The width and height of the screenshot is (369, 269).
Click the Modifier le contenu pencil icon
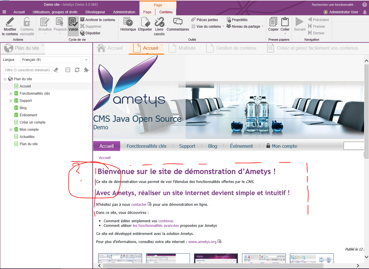[10, 22]
